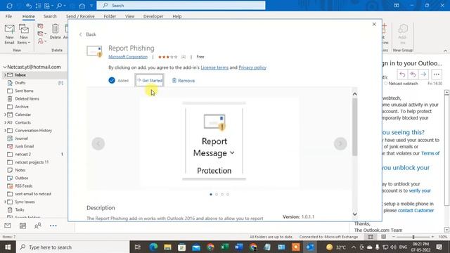Click the taskbar search box
The height and width of the screenshot is (253, 450).
[72, 247]
